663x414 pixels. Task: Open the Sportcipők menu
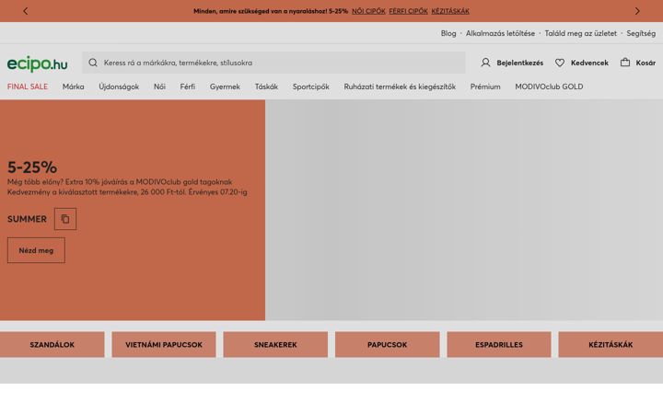[x=311, y=86]
